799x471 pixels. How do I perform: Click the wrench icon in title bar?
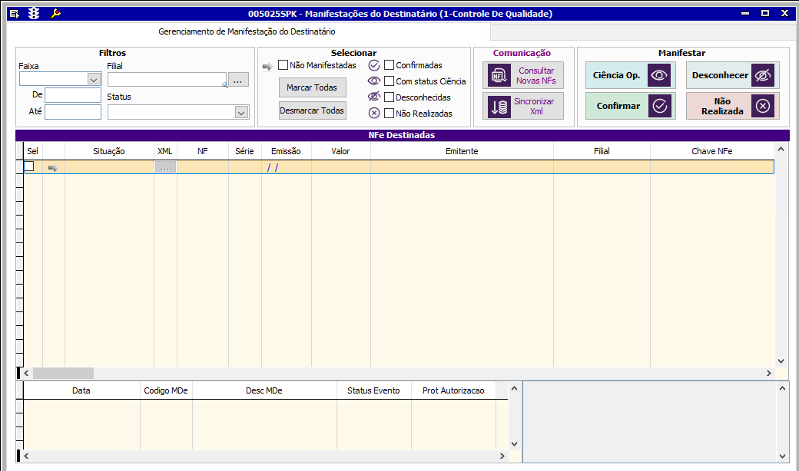[x=55, y=14]
